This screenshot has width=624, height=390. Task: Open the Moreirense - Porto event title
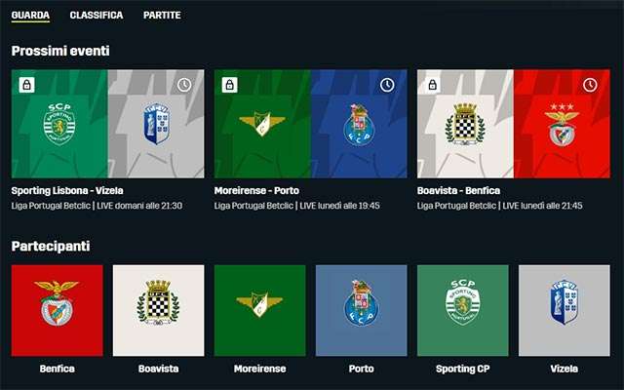point(256,191)
